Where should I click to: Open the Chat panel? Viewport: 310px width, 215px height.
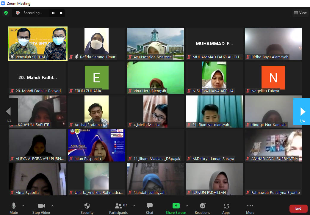150,206
